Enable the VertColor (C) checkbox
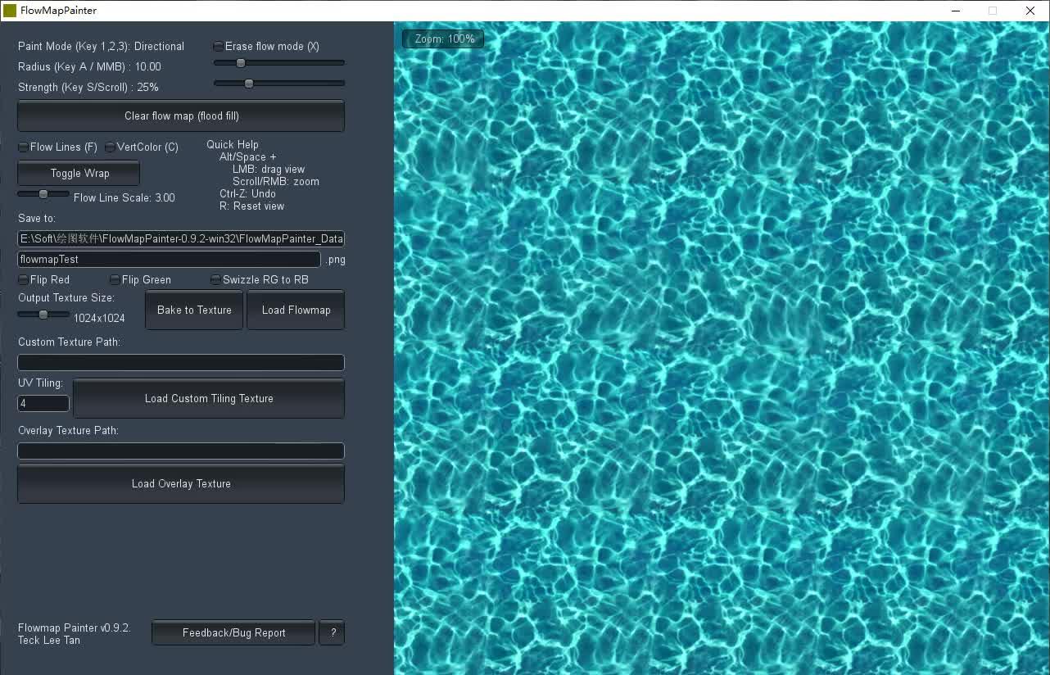This screenshot has height=675, width=1050. 110,147
